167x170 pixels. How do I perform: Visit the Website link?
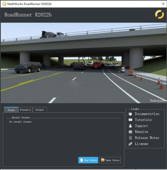tap(142, 132)
